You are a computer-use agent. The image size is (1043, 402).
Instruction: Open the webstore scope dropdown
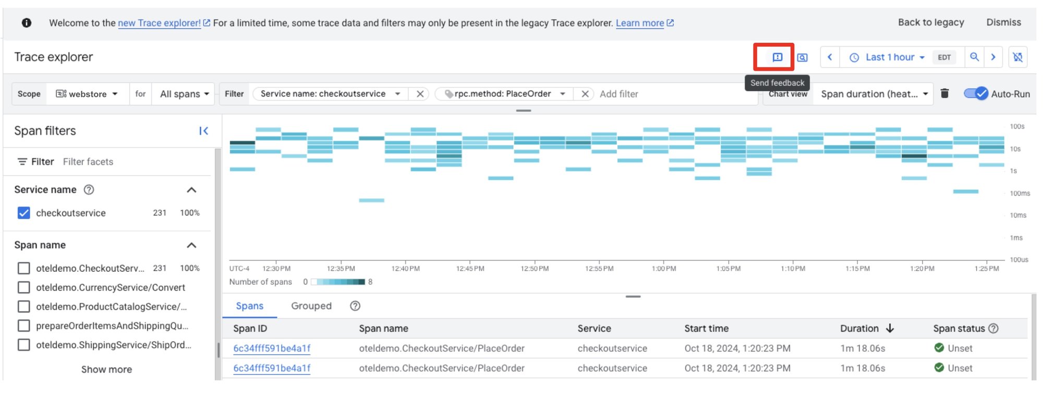point(87,94)
